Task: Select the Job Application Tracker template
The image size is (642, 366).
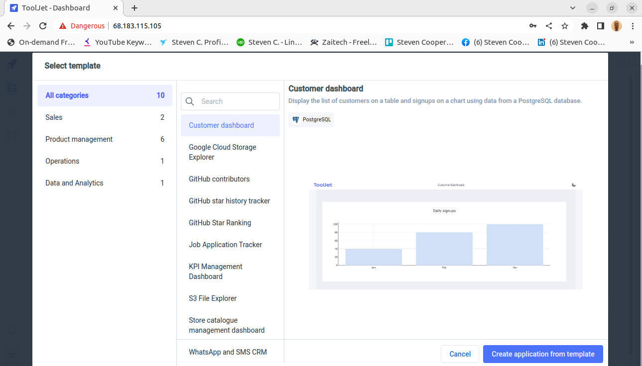Action: (230, 245)
